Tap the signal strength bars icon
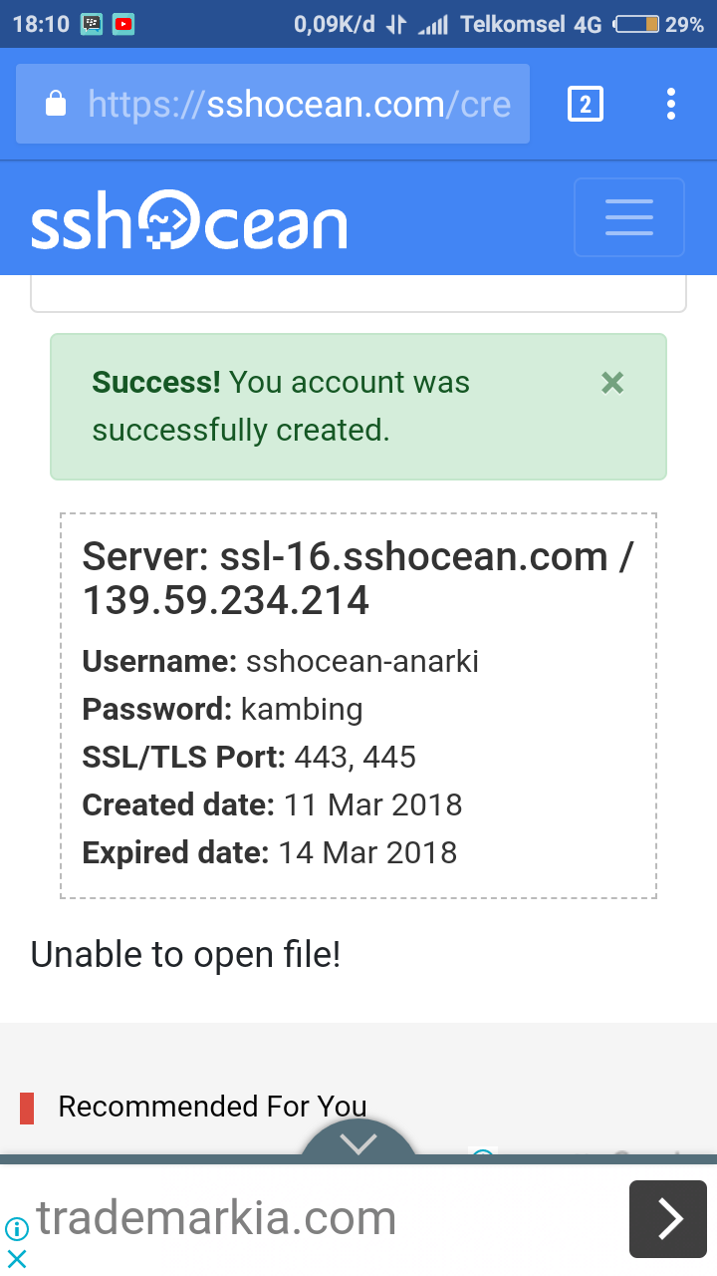 point(433,24)
